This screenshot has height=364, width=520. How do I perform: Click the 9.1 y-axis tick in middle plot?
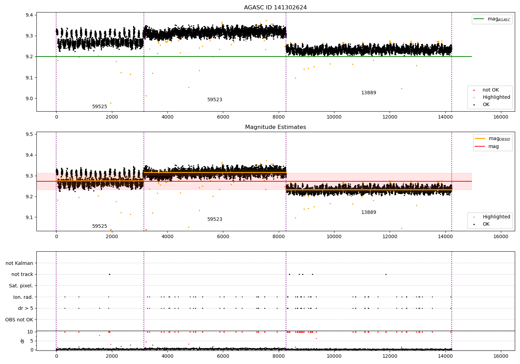point(29,218)
